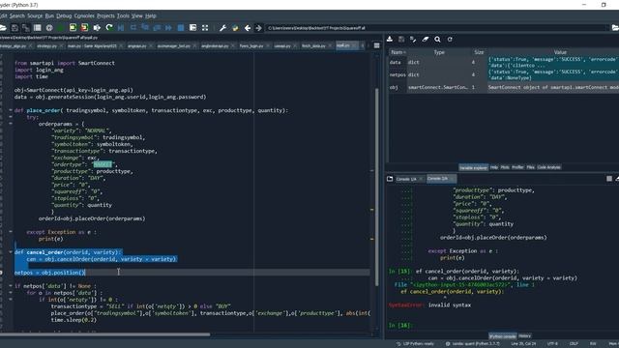Click the save file disk icon
This screenshot has width=619, height=348.
(15, 28)
